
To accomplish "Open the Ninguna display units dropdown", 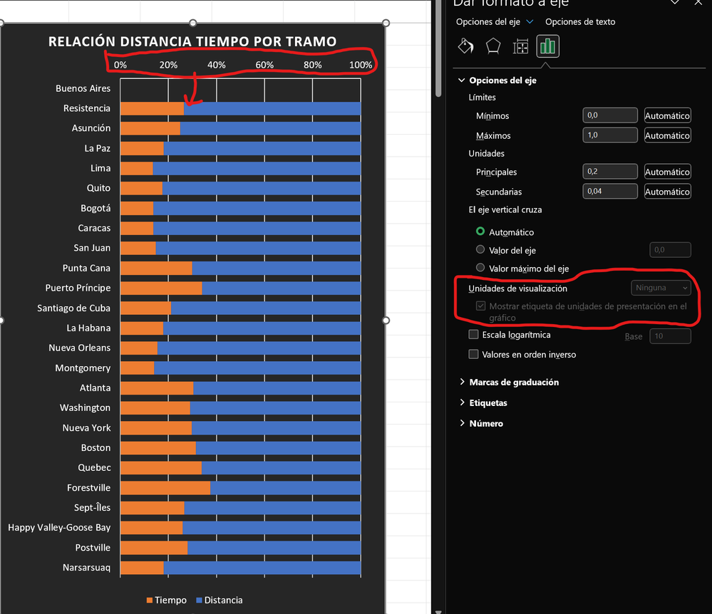I will [661, 287].
